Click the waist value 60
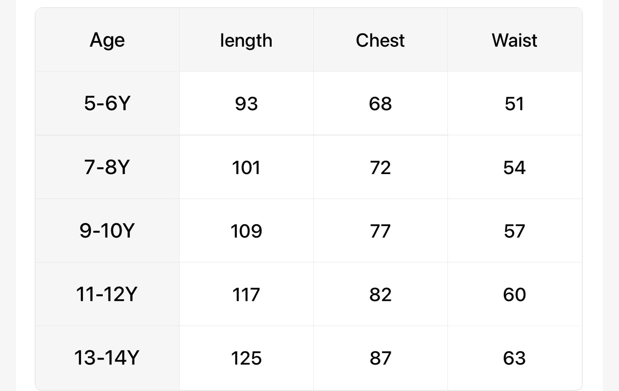Viewport: 619px width, 391px height. (x=514, y=295)
